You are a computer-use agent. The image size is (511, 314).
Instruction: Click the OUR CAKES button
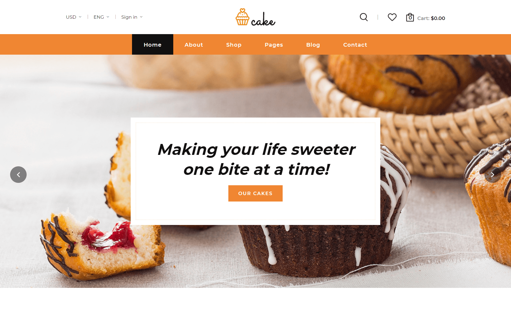click(256, 193)
